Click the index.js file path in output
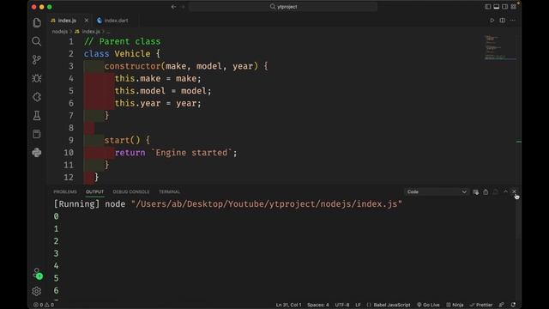This screenshot has height=309, width=549. tap(267, 204)
